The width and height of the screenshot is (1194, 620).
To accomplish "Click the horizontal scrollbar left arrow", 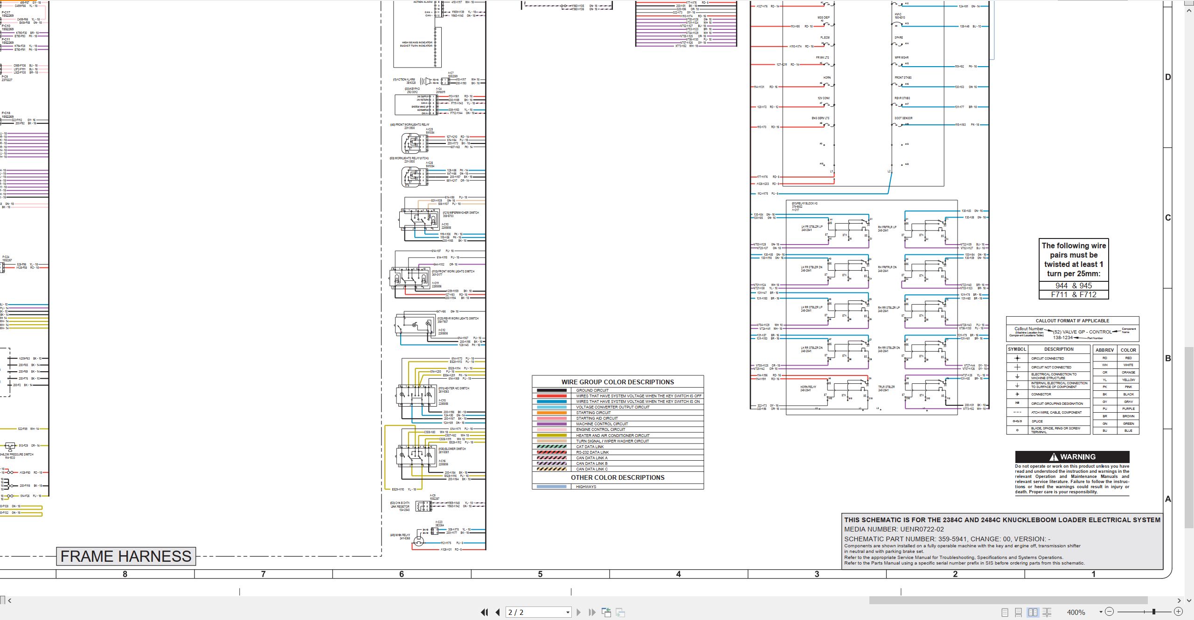I will point(10,600).
